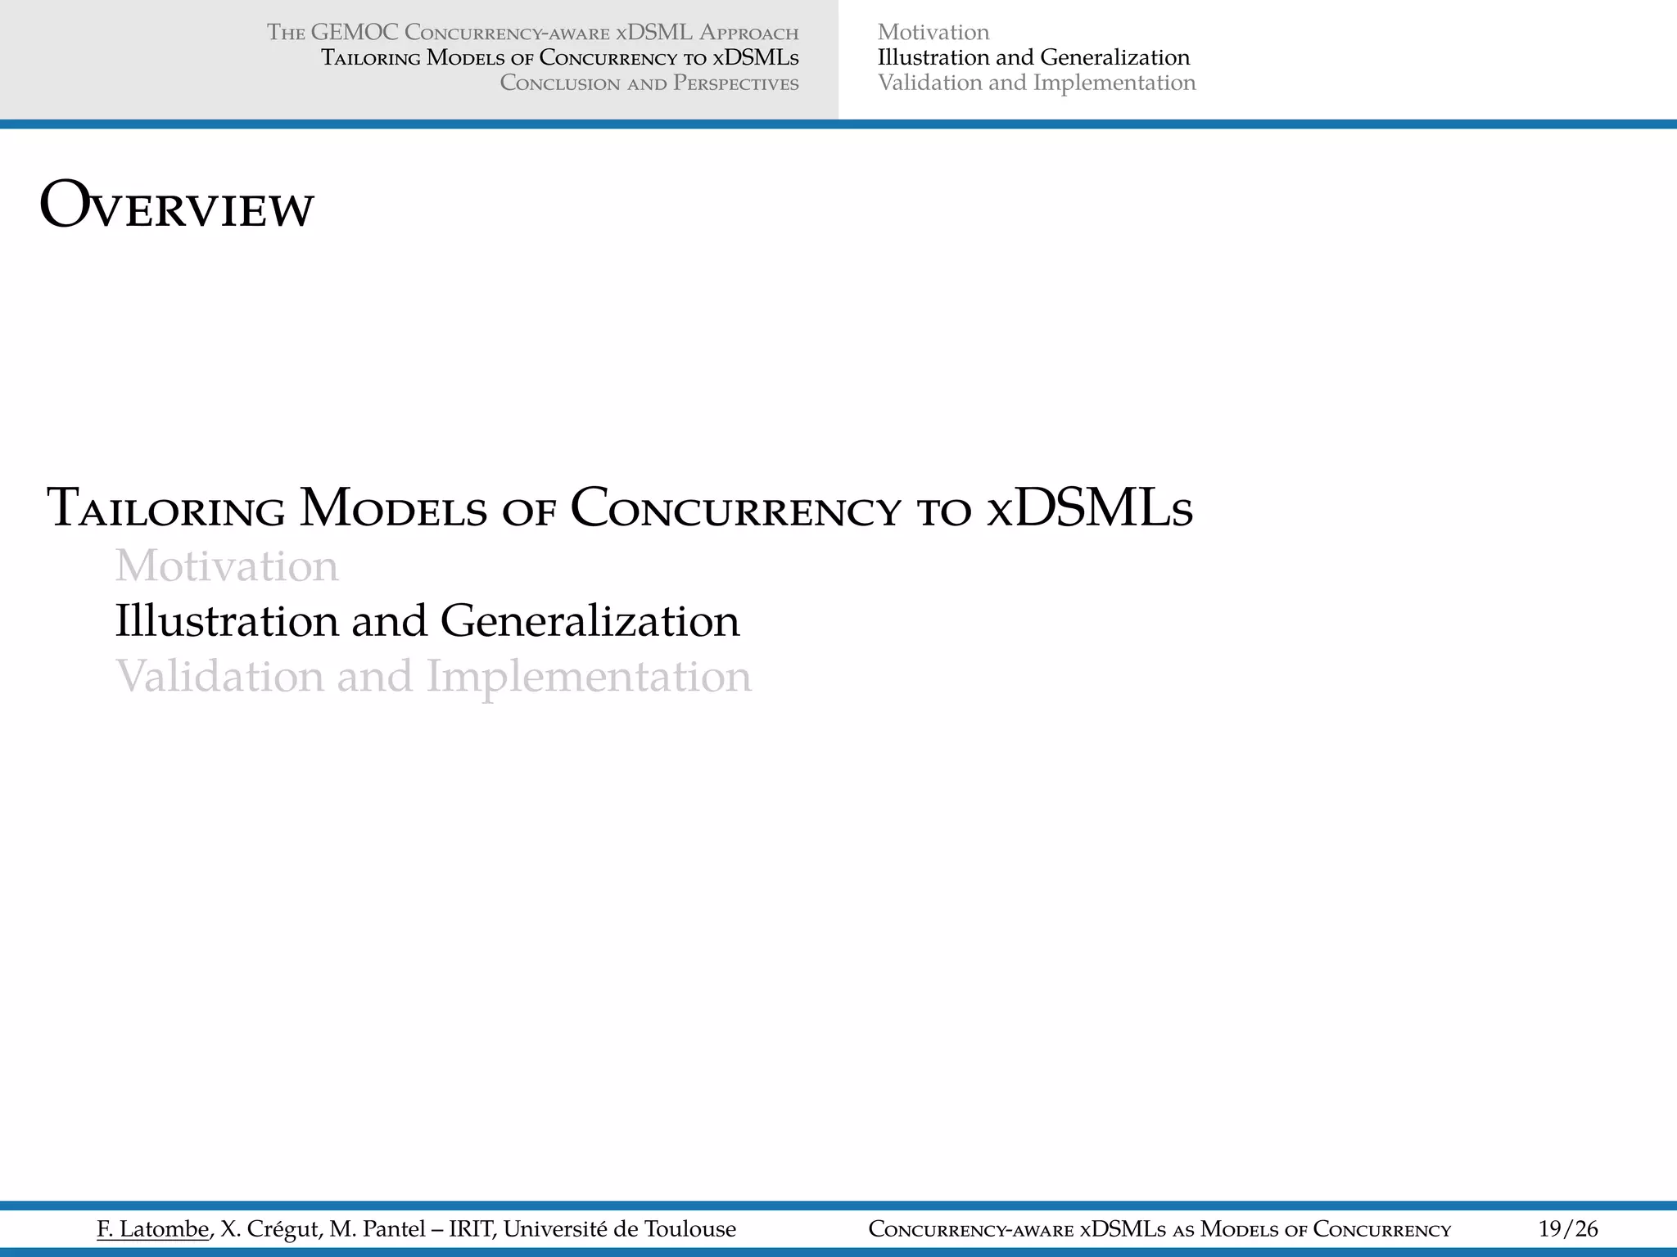Click 'IRIT, Université de Toulouse' in footer
1677x1257 pixels.
[593, 1229]
